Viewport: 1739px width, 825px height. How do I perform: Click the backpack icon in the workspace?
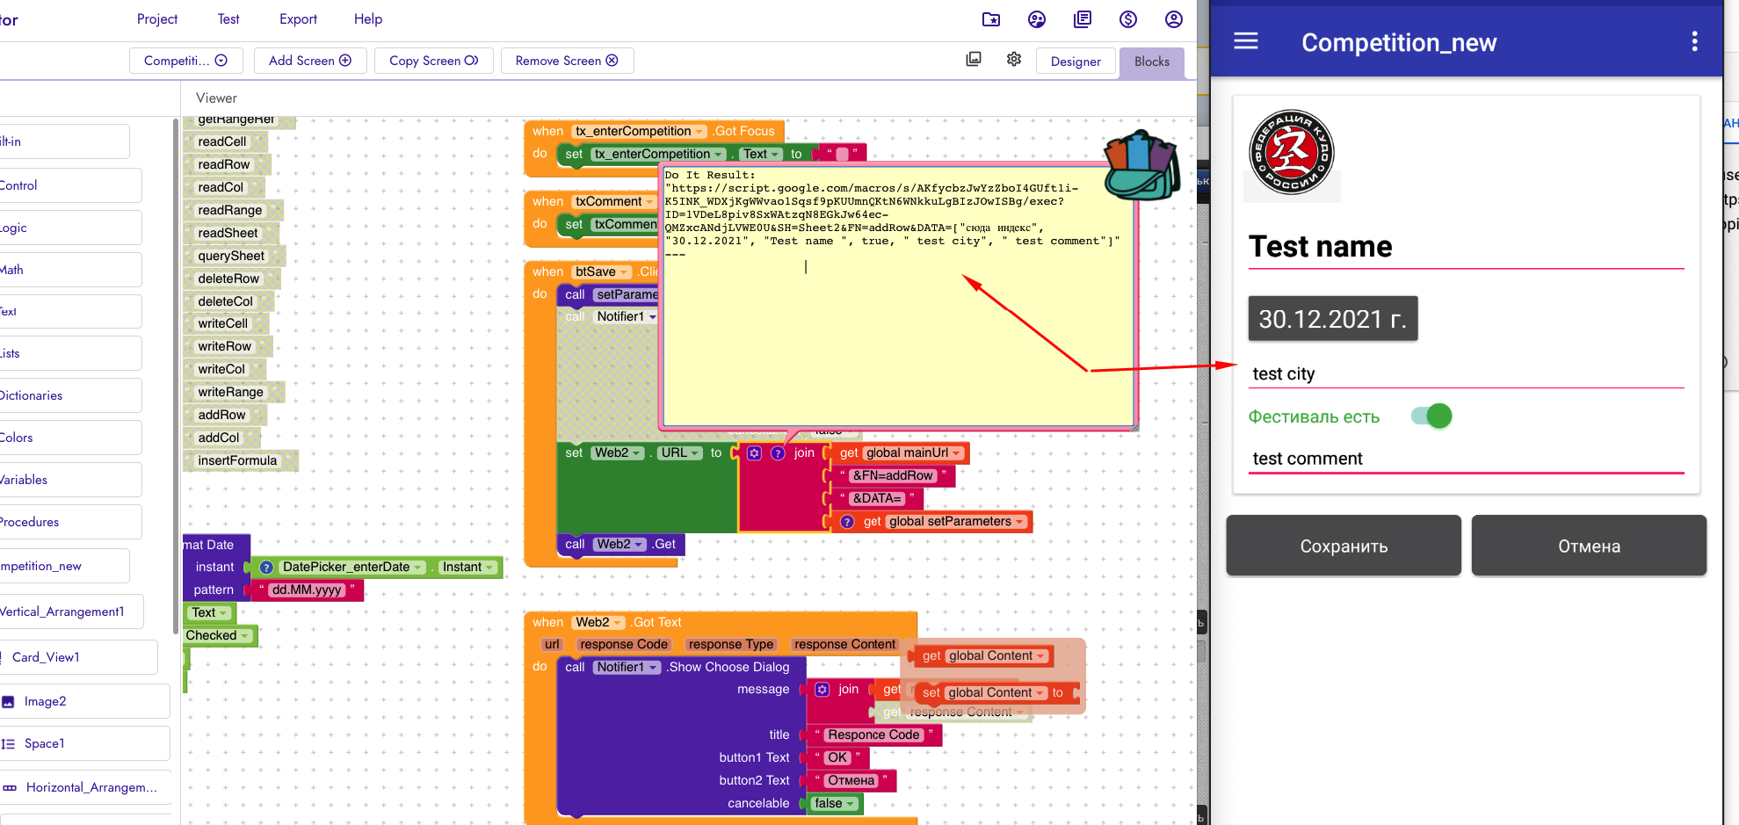(1141, 165)
